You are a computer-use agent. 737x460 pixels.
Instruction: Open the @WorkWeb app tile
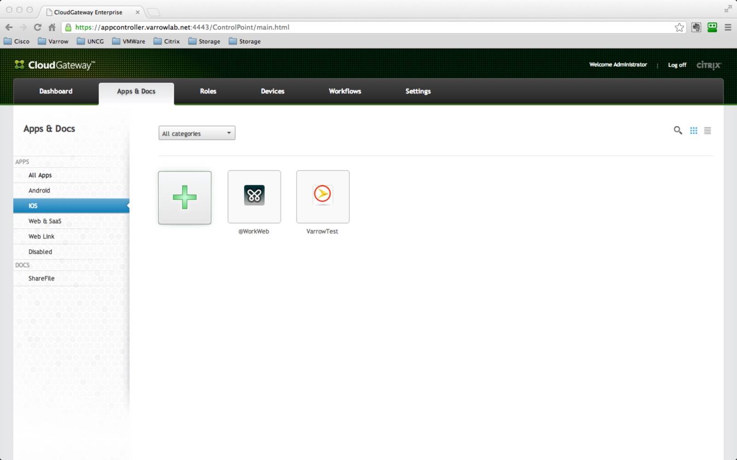(x=254, y=196)
